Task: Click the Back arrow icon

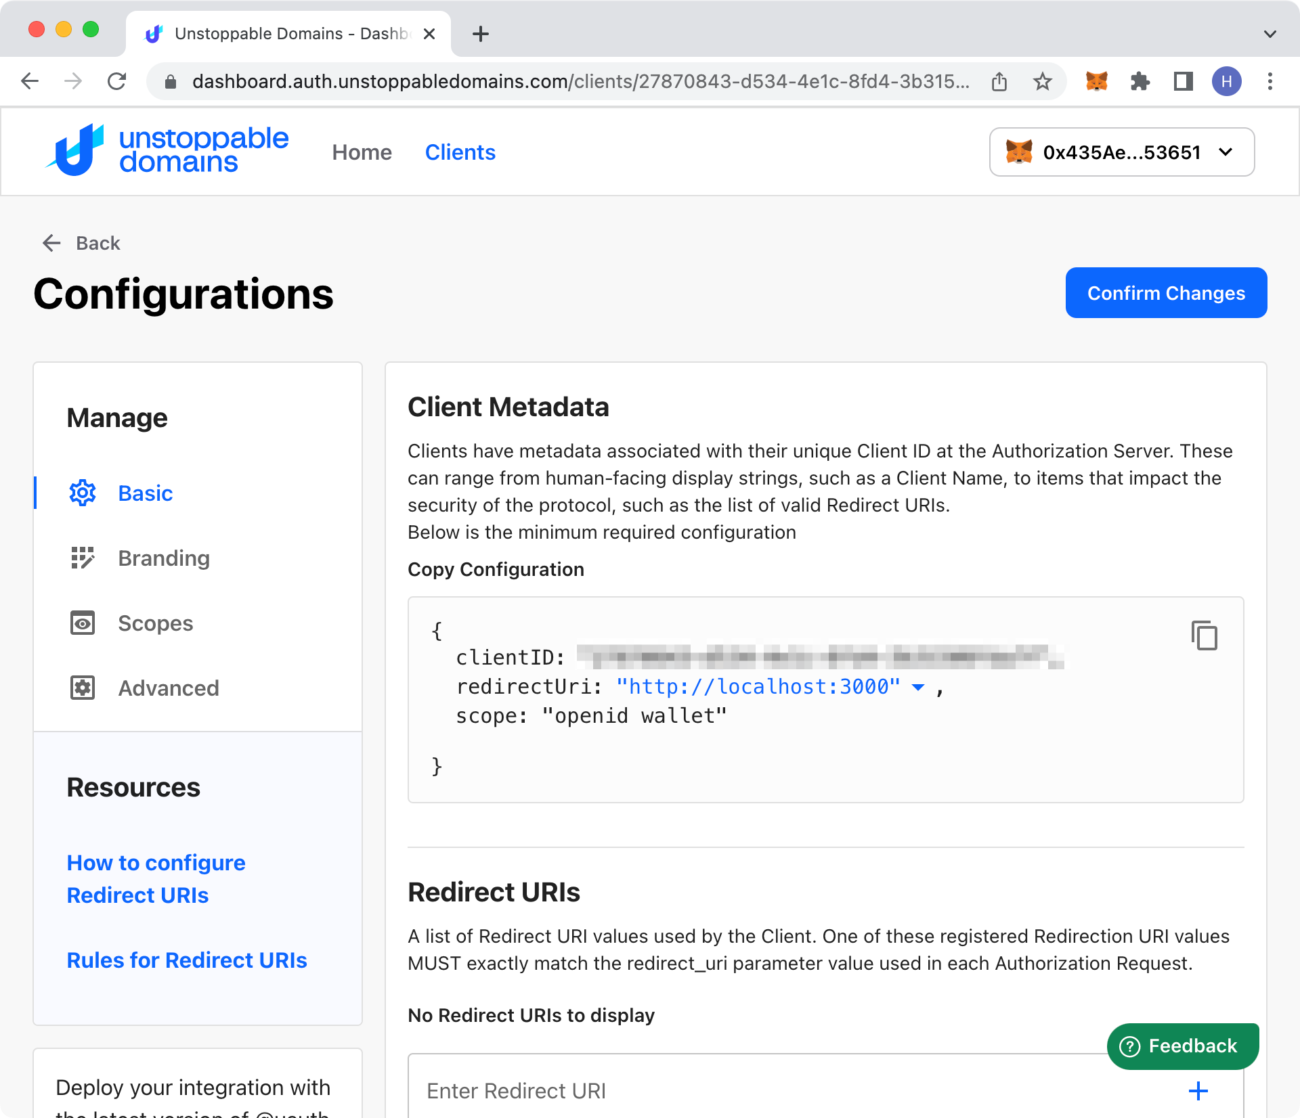Action: [51, 243]
